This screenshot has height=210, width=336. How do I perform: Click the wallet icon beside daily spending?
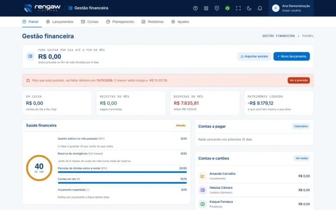[30, 56]
